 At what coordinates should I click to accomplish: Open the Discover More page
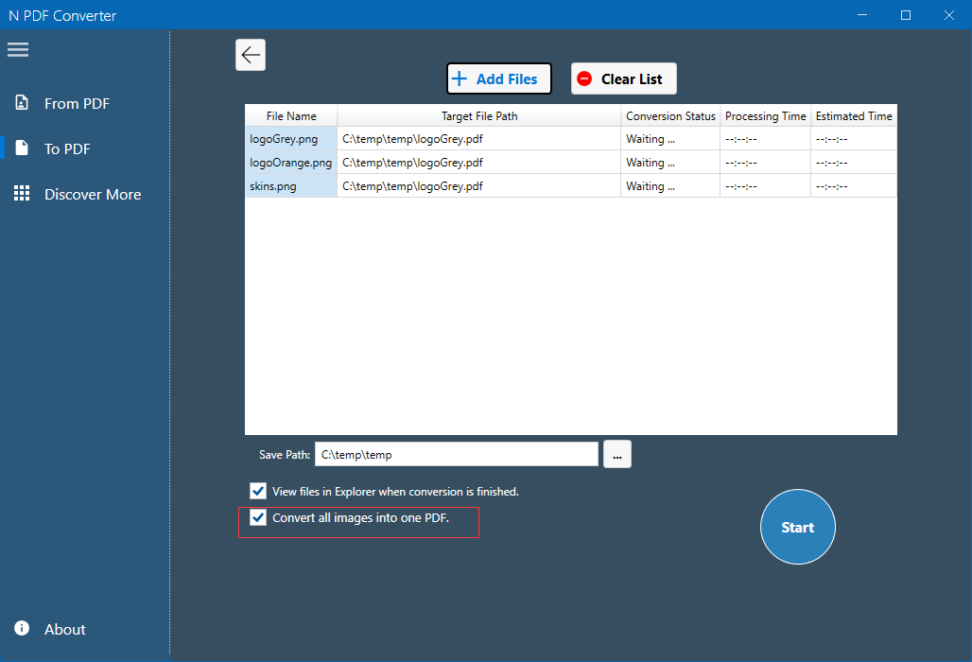pyautogui.click(x=93, y=194)
